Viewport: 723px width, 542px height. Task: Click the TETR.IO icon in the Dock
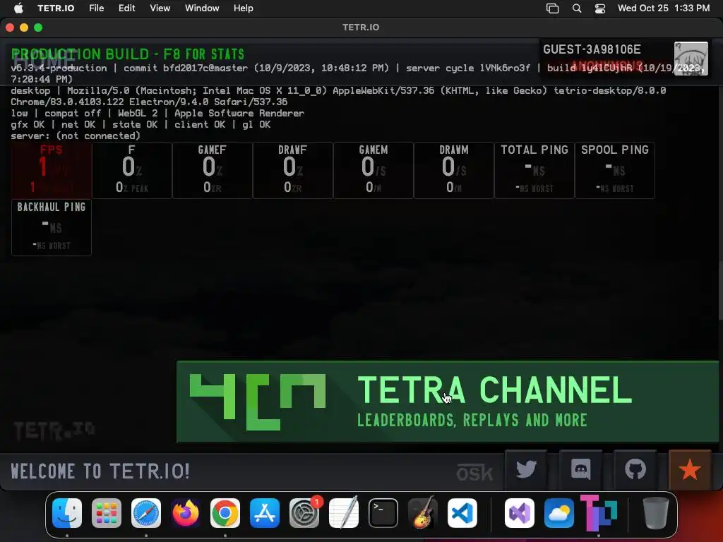(599, 513)
